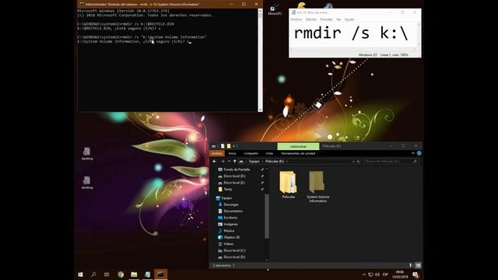Open the Edición menu in Notepad
Screen dimensions: 498x280
click(x=311, y=19)
